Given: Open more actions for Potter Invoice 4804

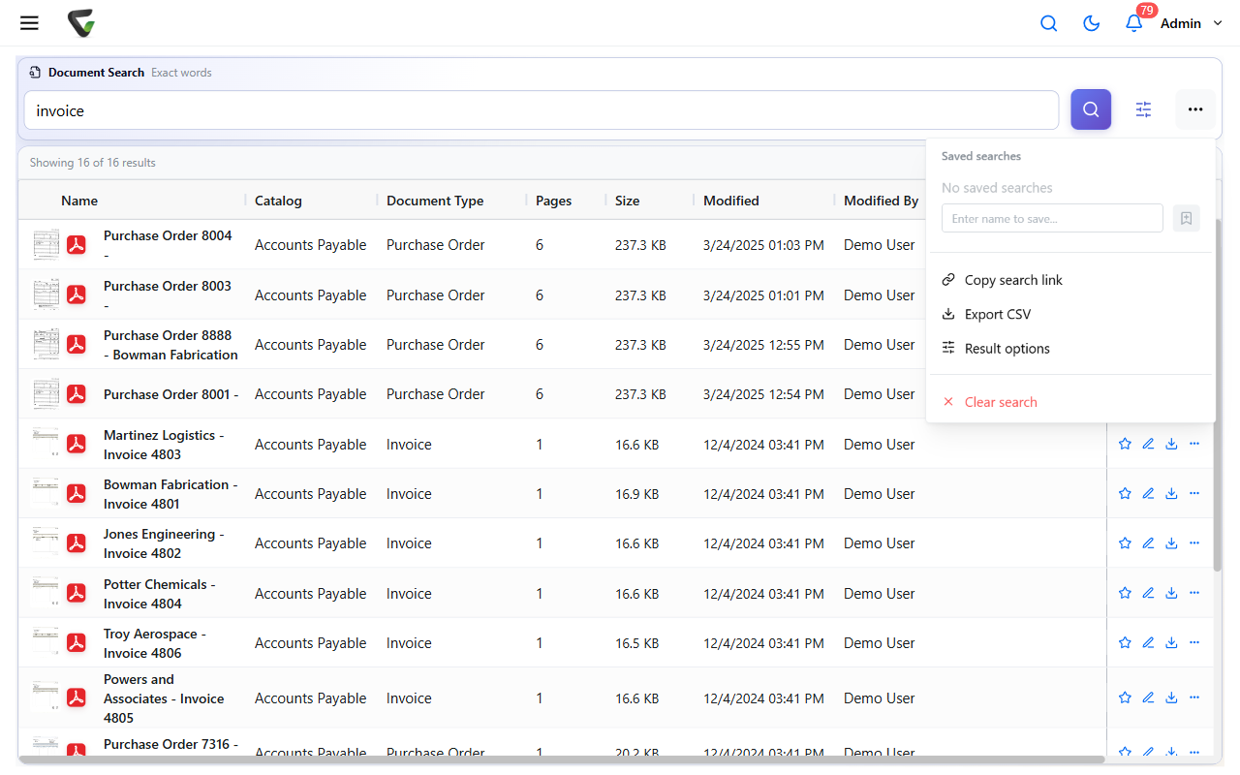Looking at the screenshot, I should (1194, 593).
